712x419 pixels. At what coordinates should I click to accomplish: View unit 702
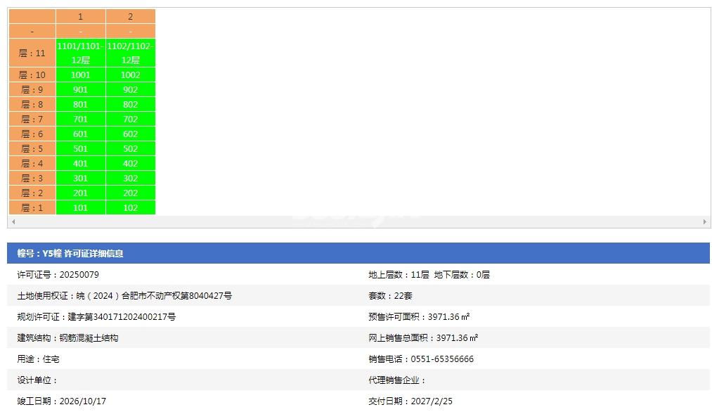[x=130, y=120]
